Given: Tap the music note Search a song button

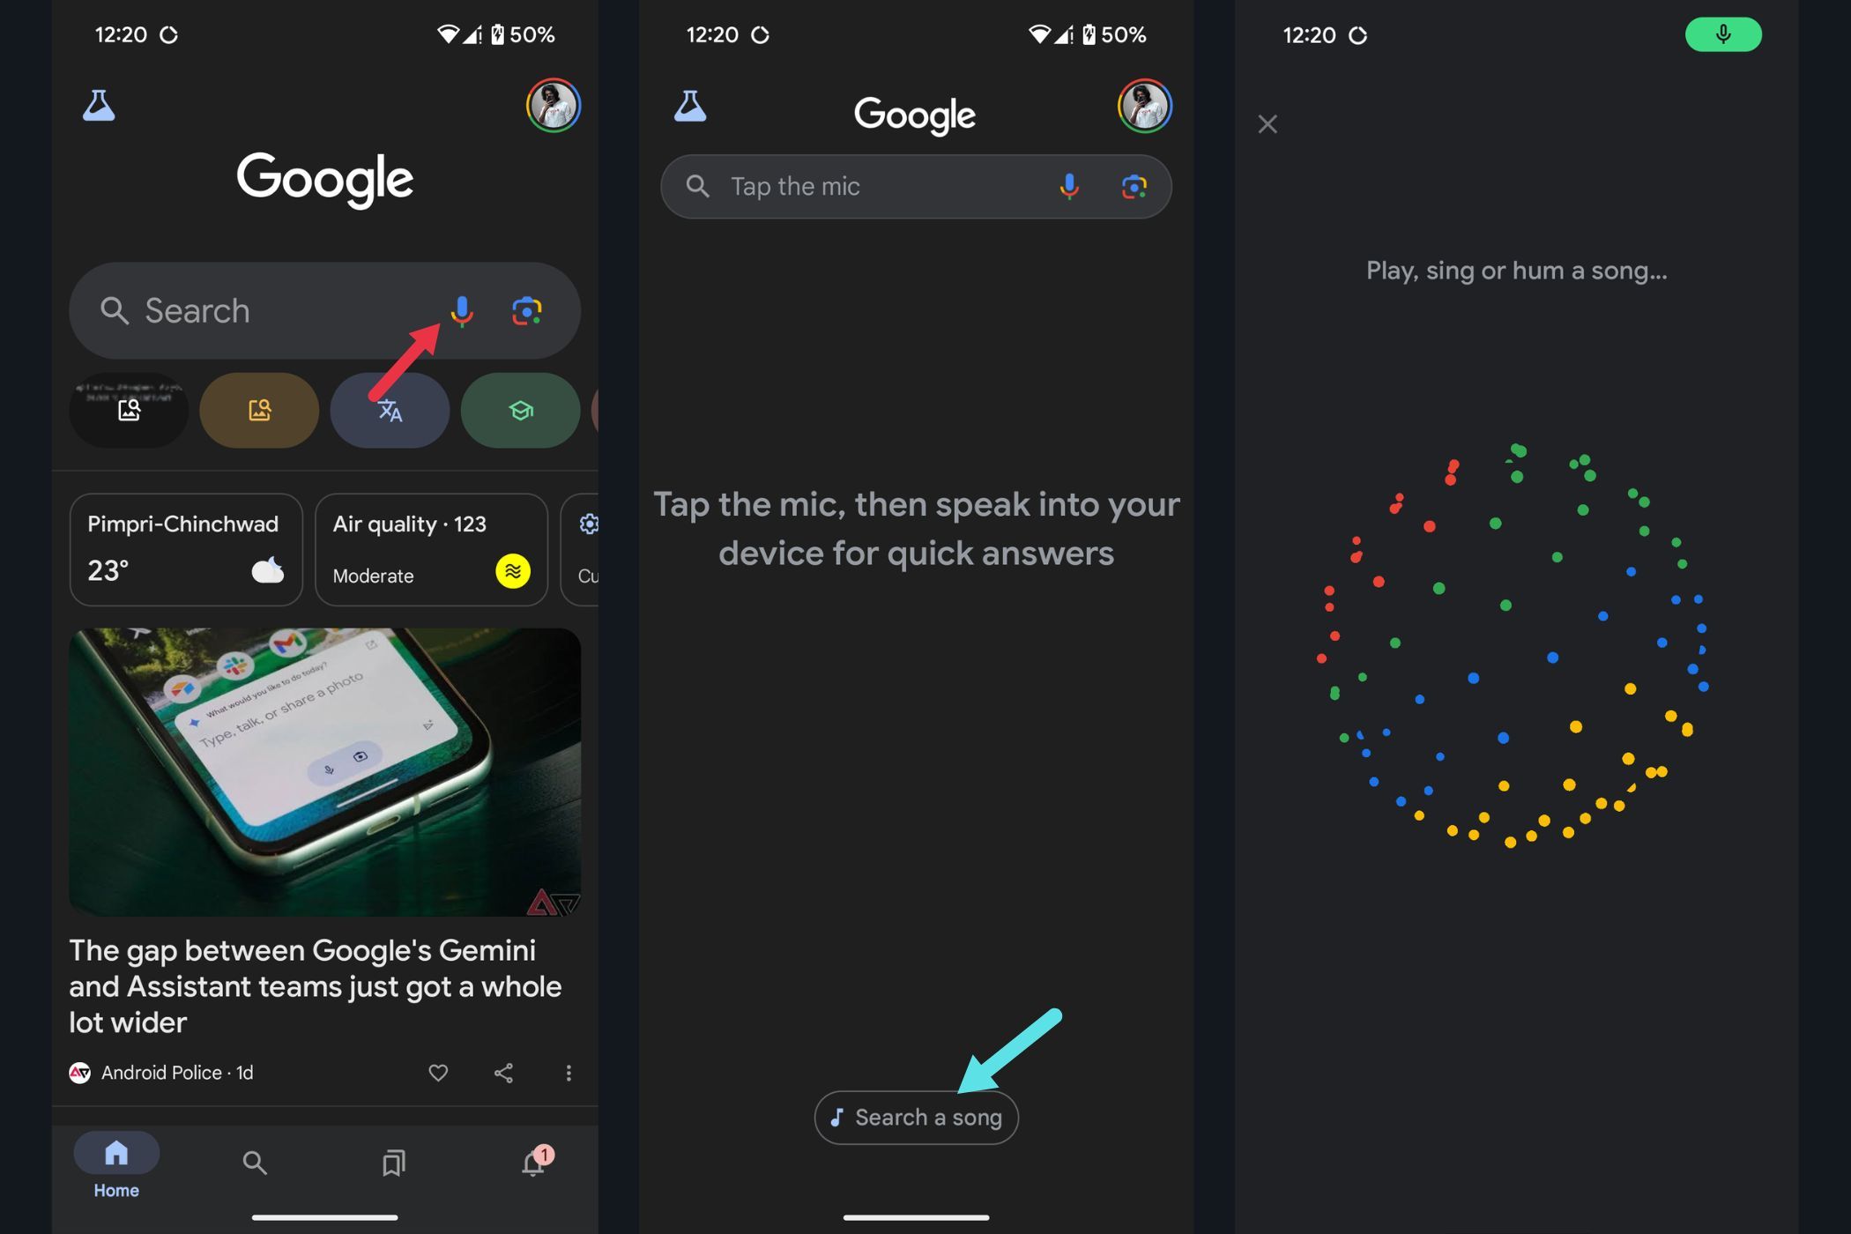Looking at the screenshot, I should (x=915, y=1117).
